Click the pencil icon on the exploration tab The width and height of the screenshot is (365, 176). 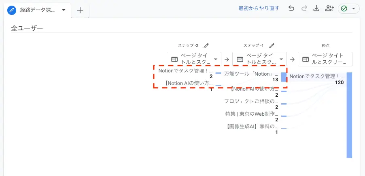click(12, 10)
